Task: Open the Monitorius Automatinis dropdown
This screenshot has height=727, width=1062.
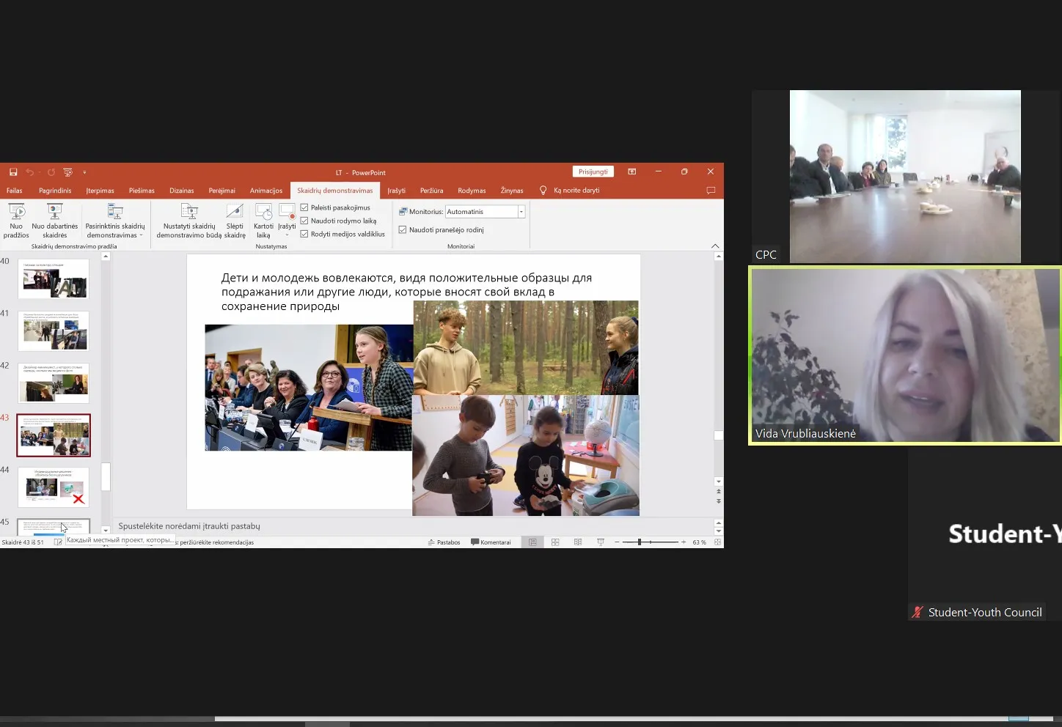Action: [521, 212]
